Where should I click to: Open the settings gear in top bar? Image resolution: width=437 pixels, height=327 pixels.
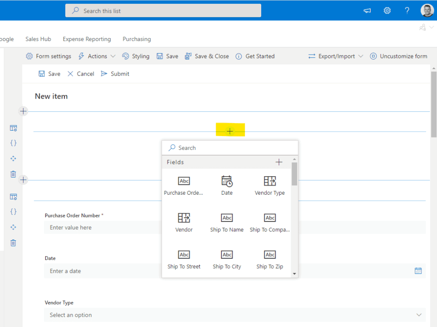387,11
